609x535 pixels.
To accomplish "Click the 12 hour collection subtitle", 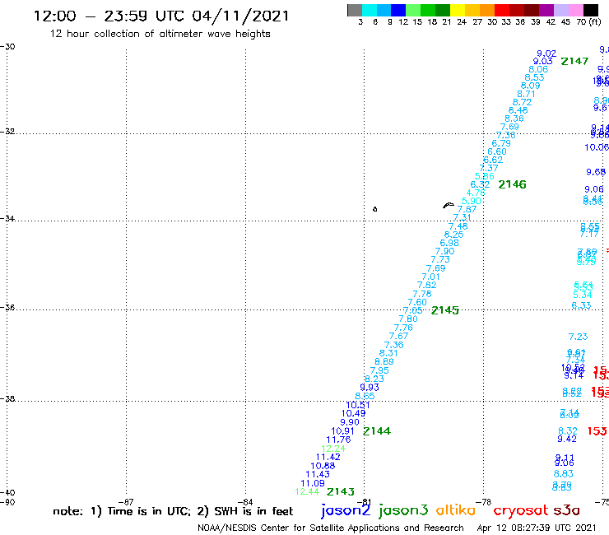I will (160, 35).
